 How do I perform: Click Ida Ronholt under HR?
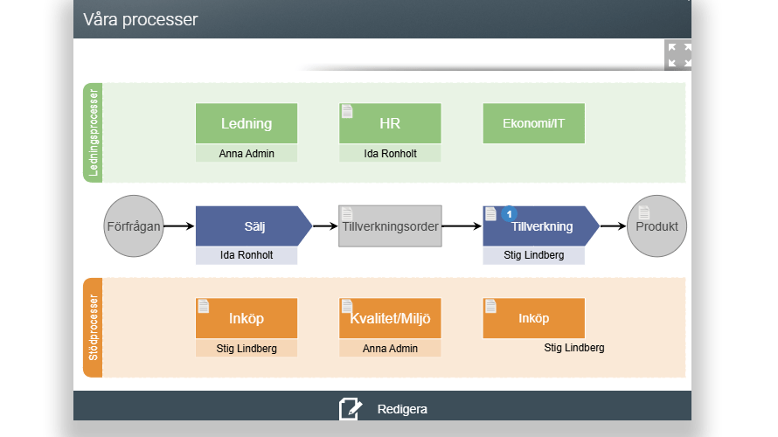point(390,154)
